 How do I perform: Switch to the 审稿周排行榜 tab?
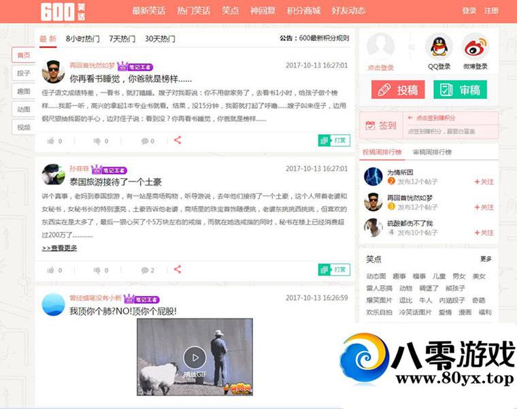pos(431,152)
